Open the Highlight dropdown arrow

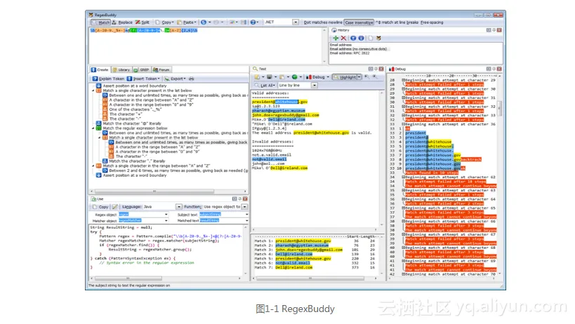(x=359, y=77)
